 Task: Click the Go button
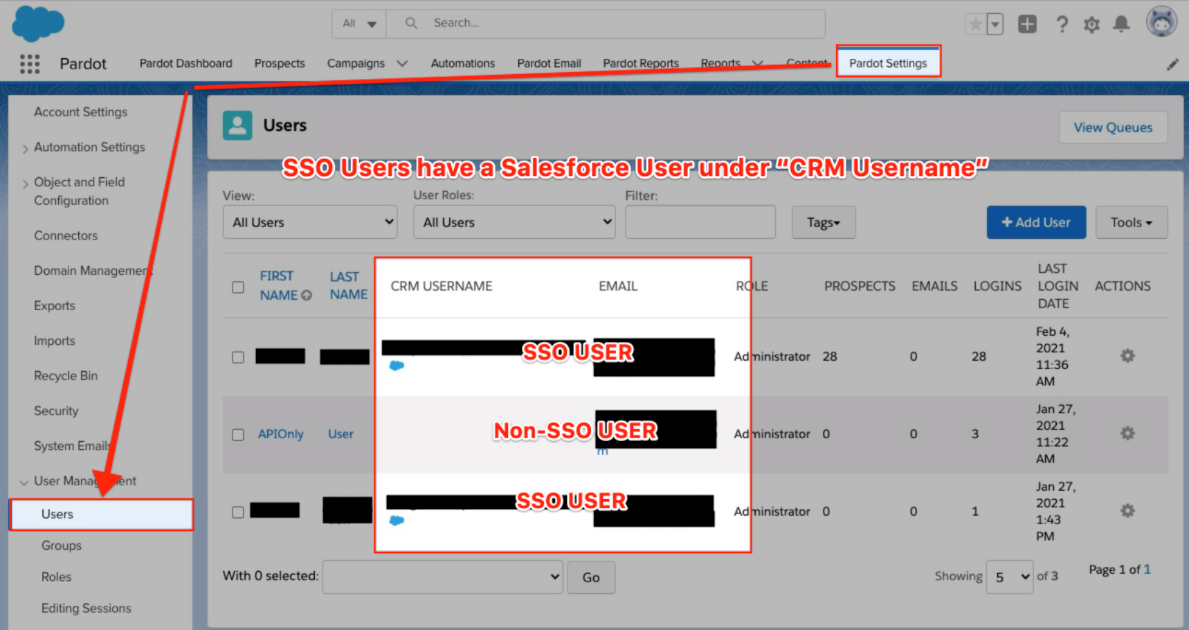[591, 577]
